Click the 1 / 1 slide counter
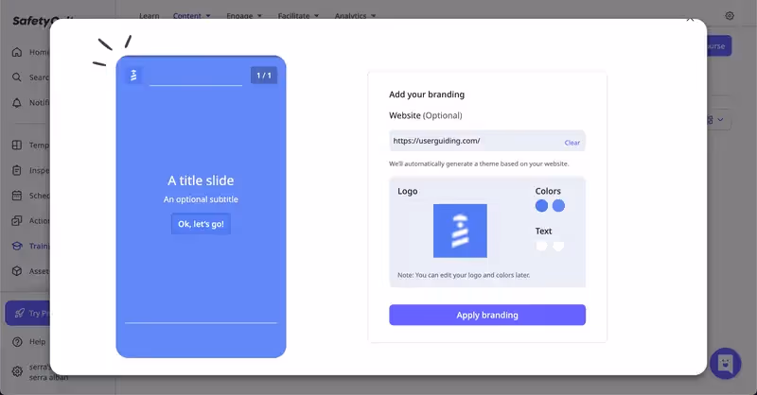757x395 pixels. (264, 76)
